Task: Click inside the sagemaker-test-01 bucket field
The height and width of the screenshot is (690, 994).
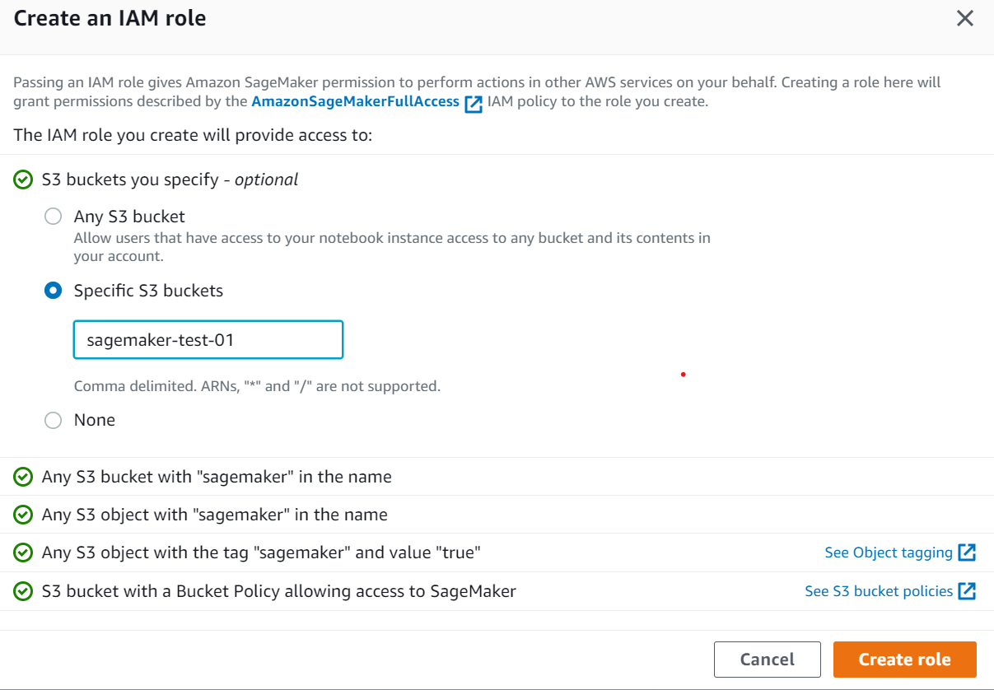Action: tap(208, 339)
